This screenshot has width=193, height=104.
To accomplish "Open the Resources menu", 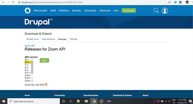I will [105, 10].
